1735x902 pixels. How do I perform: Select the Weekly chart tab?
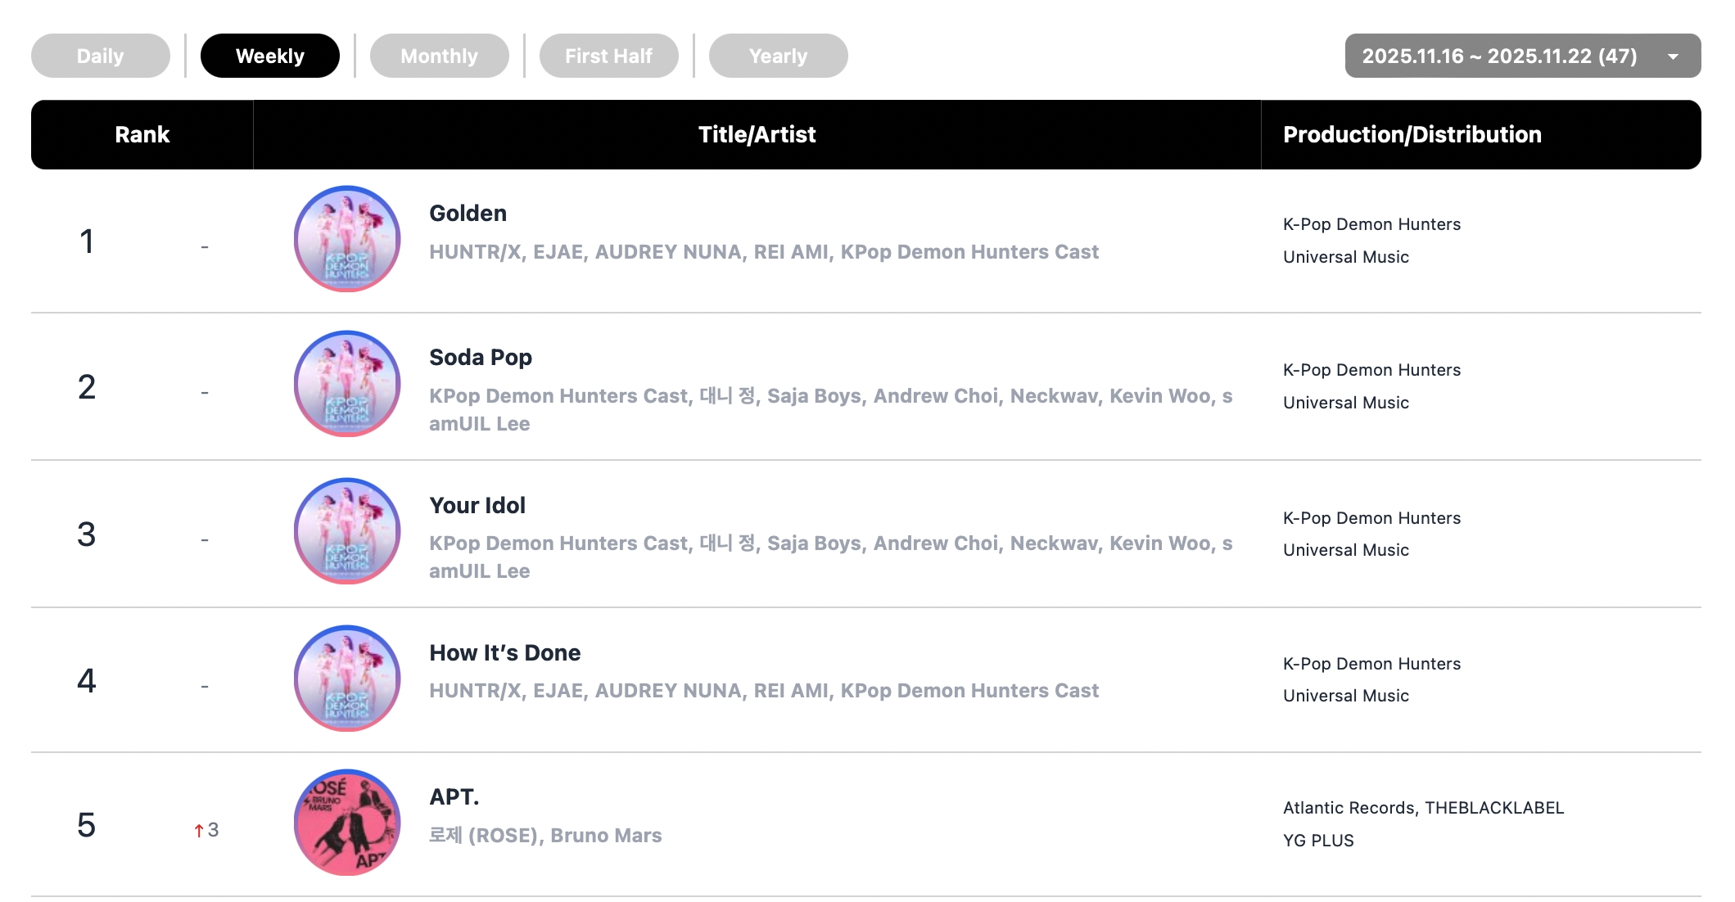tap(270, 56)
